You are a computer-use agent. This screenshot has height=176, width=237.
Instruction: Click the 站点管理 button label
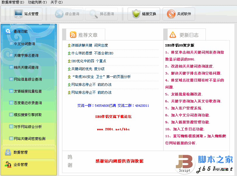(31, 14)
